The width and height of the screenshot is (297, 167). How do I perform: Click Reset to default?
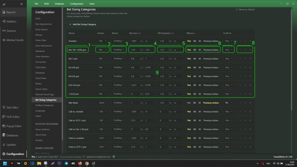(x=245, y=10)
